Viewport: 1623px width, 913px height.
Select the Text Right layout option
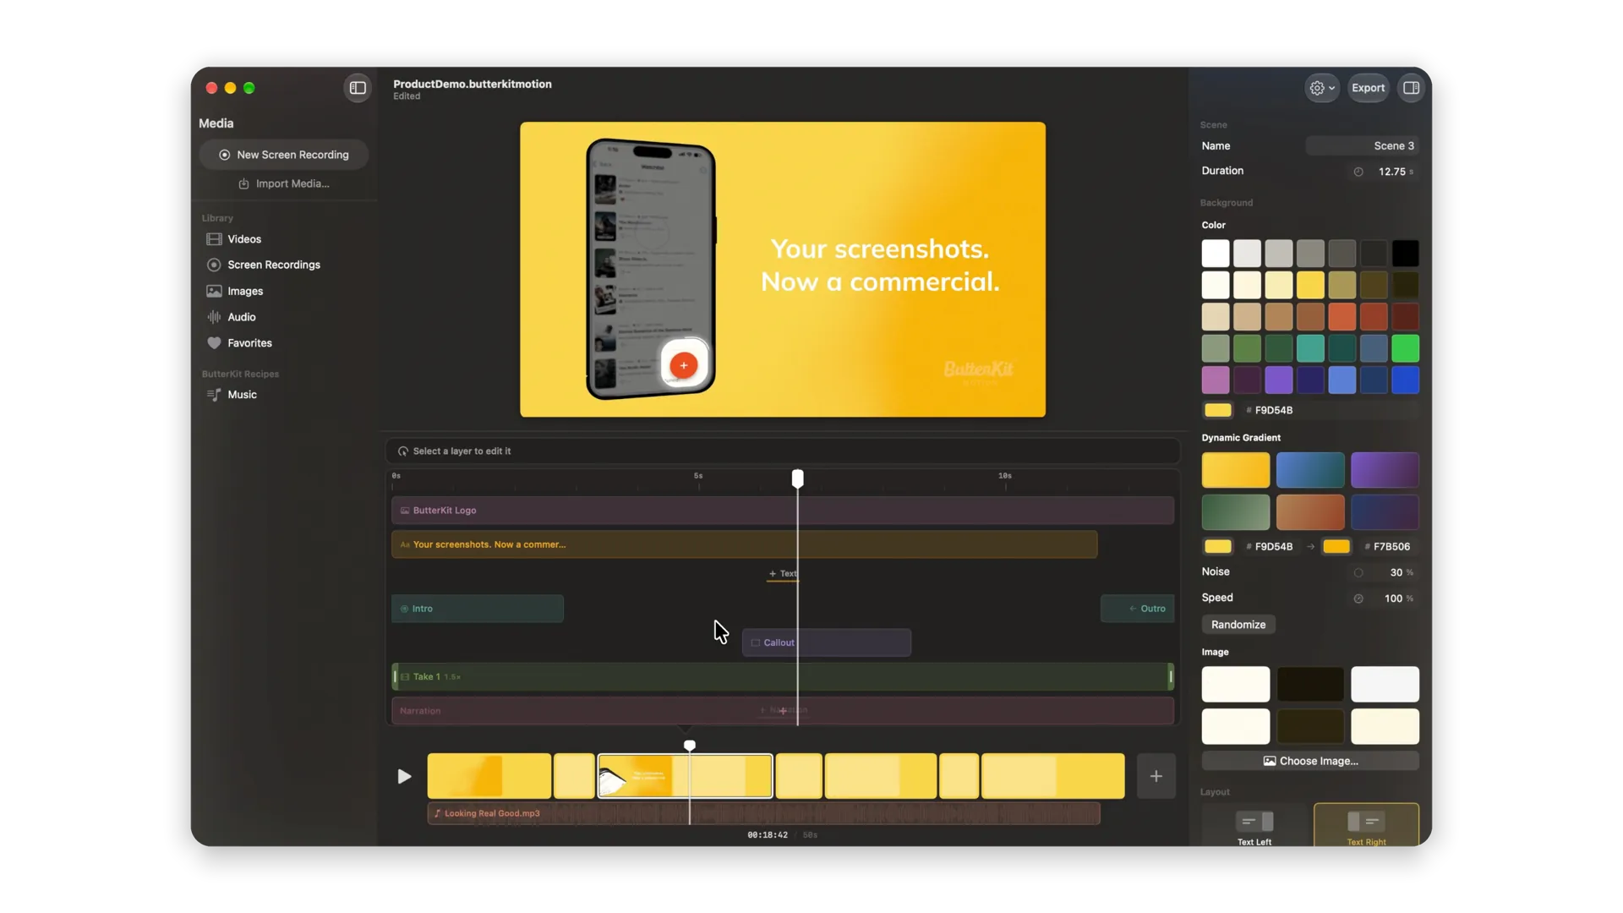pyautogui.click(x=1366, y=826)
